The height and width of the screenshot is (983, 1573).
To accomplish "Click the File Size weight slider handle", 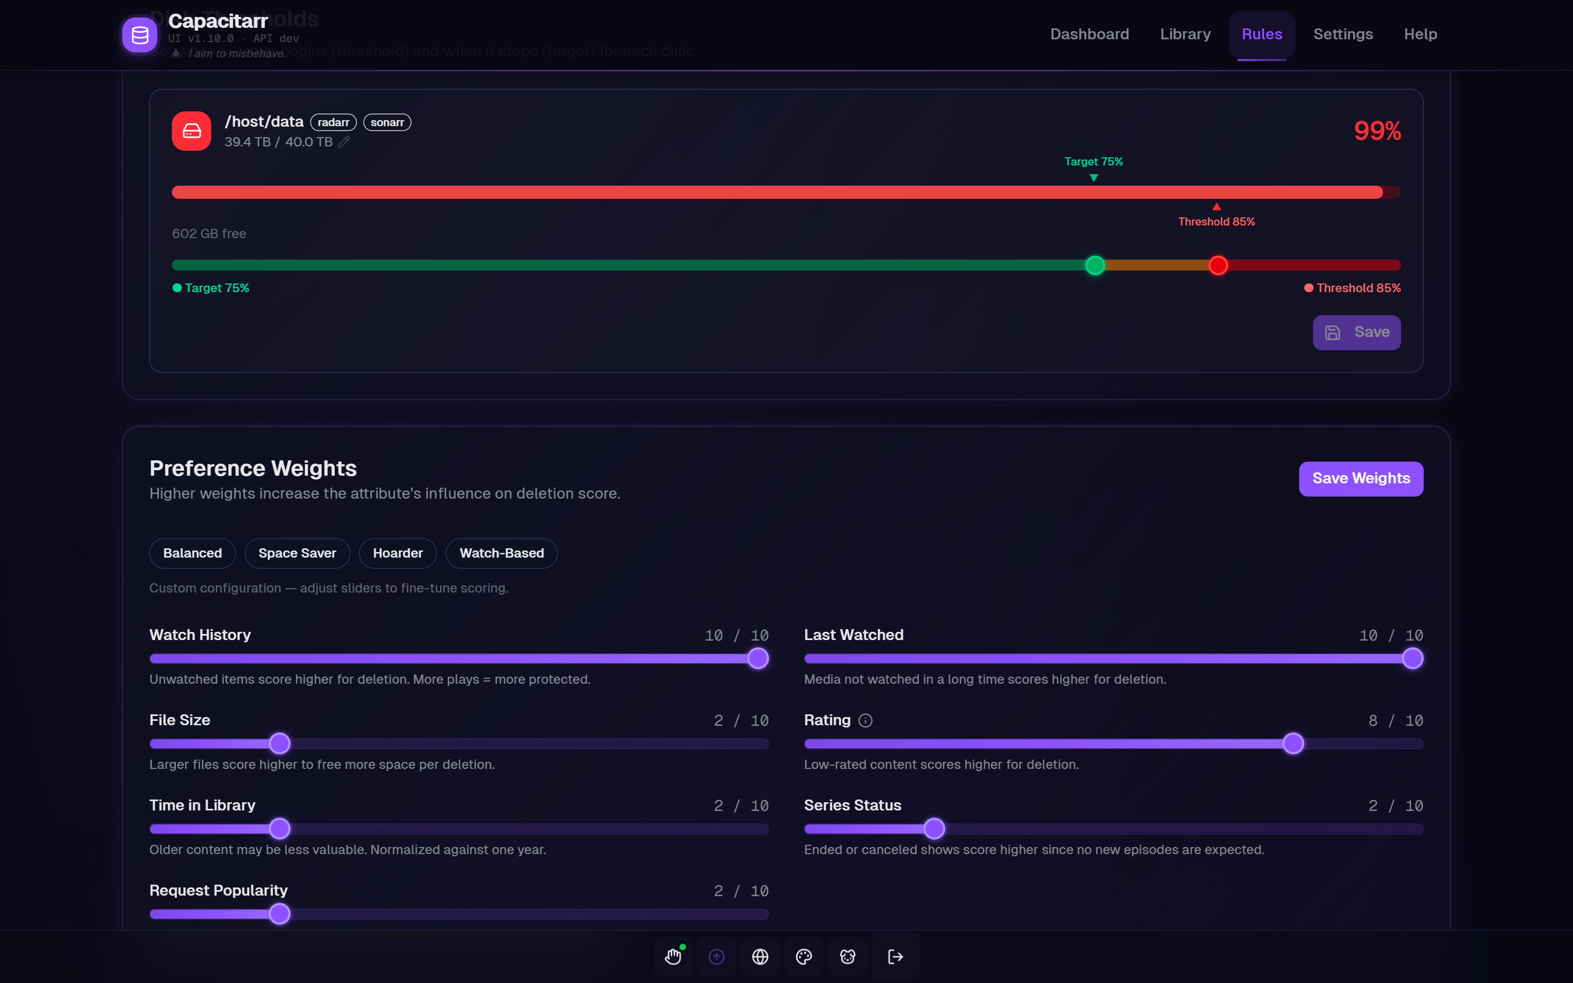I will point(280,744).
